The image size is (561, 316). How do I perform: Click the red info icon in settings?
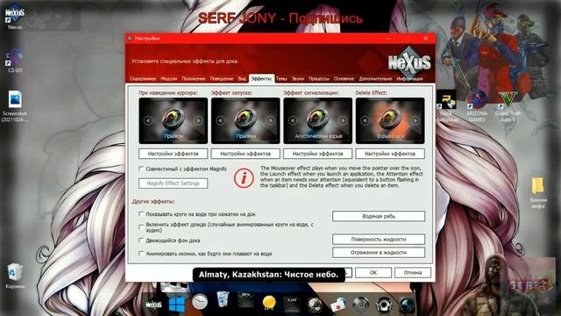click(244, 177)
